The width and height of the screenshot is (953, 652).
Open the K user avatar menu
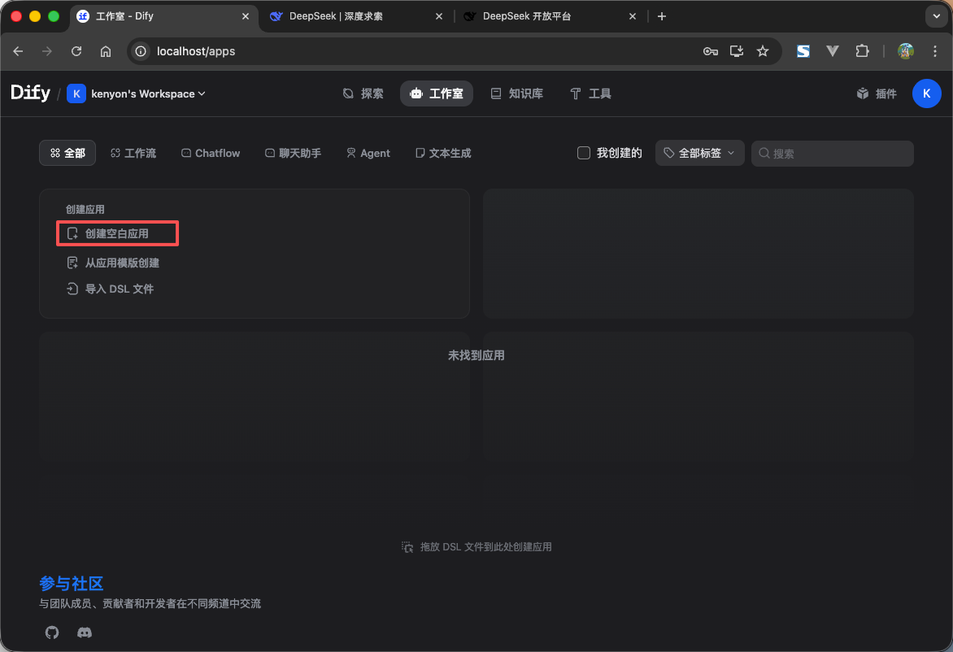coord(926,93)
